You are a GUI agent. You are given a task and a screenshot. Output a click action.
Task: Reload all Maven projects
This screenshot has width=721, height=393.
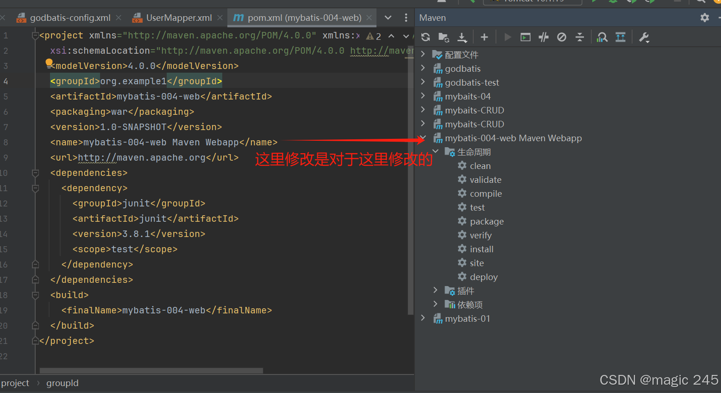(x=426, y=37)
